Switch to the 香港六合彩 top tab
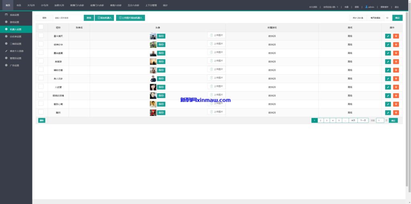Image resolution: width=411 pixels, height=204 pixels. click(x=116, y=6)
